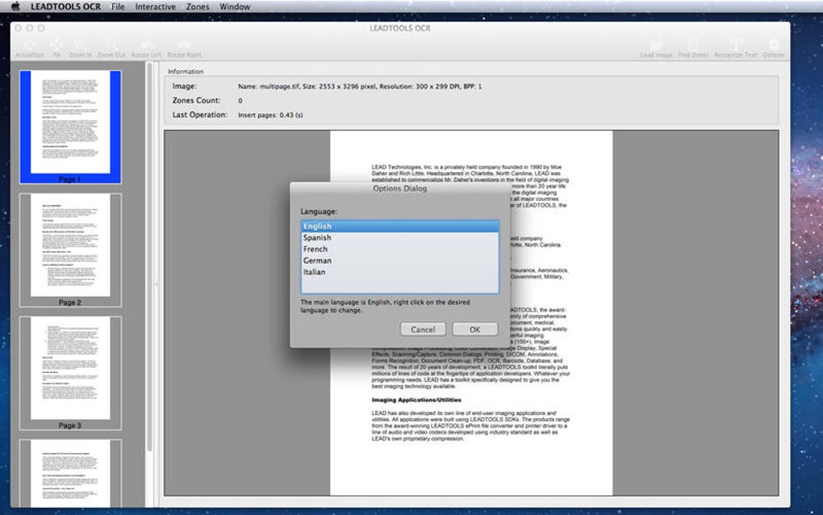Click the Zoom Out toolbar icon
The image size is (823, 515).
tap(111, 49)
